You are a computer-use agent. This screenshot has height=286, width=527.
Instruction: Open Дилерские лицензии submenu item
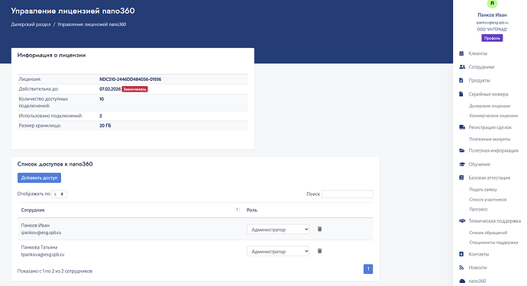[x=490, y=106]
